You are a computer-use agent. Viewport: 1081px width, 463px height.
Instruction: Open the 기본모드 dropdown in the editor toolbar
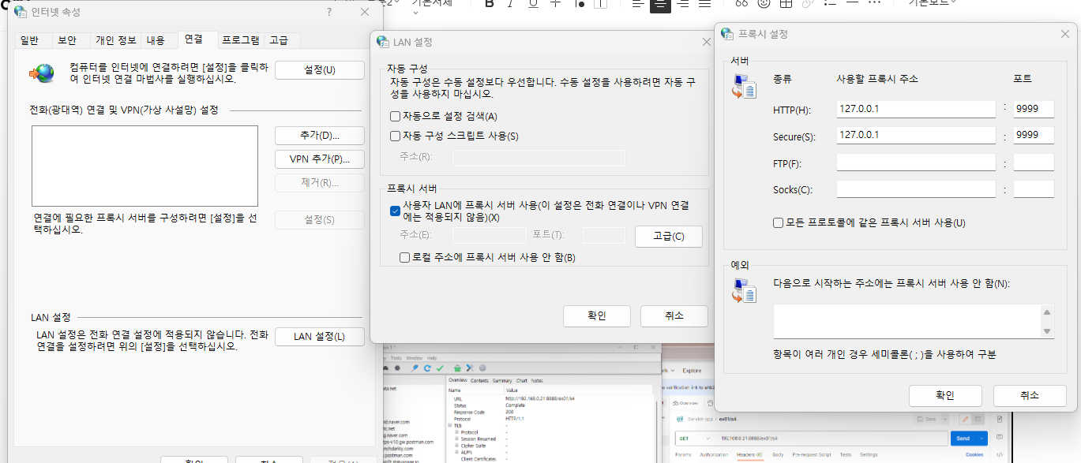(x=932, y=2)
